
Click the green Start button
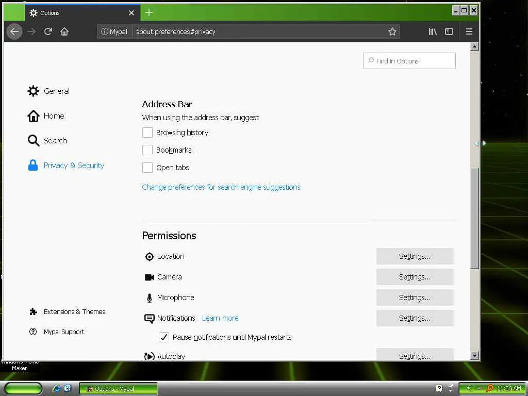23,389
